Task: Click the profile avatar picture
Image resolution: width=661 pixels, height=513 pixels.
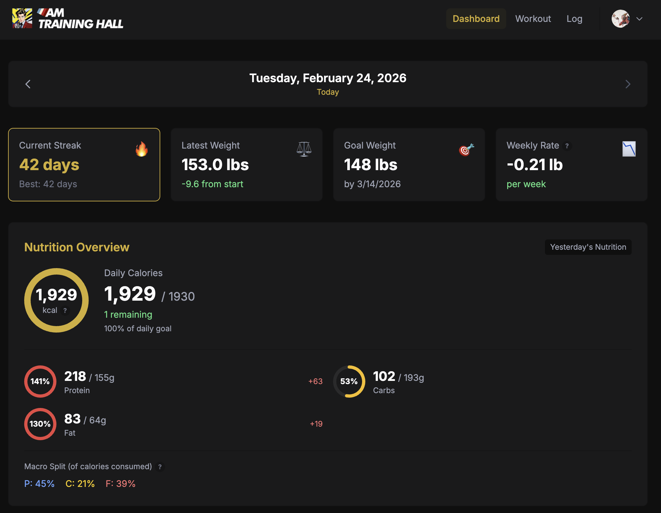Action: tap(620, 19)
